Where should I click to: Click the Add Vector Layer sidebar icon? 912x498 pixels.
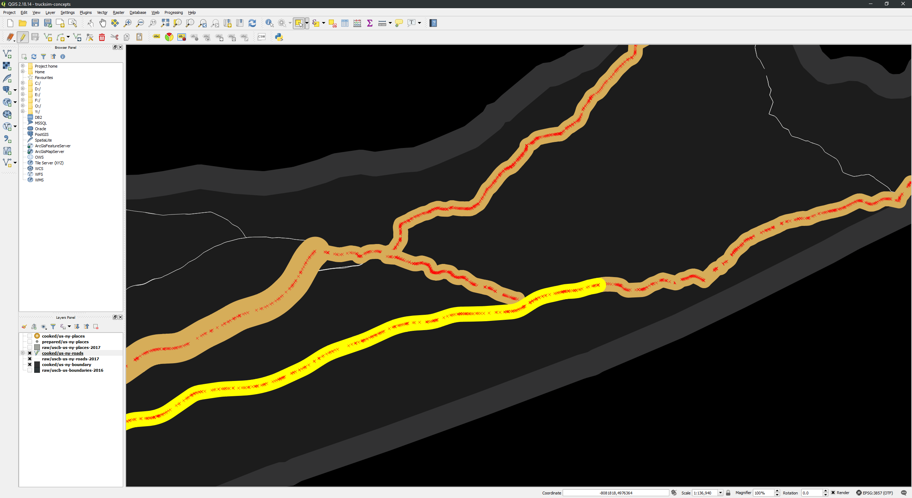click(7, 54)
